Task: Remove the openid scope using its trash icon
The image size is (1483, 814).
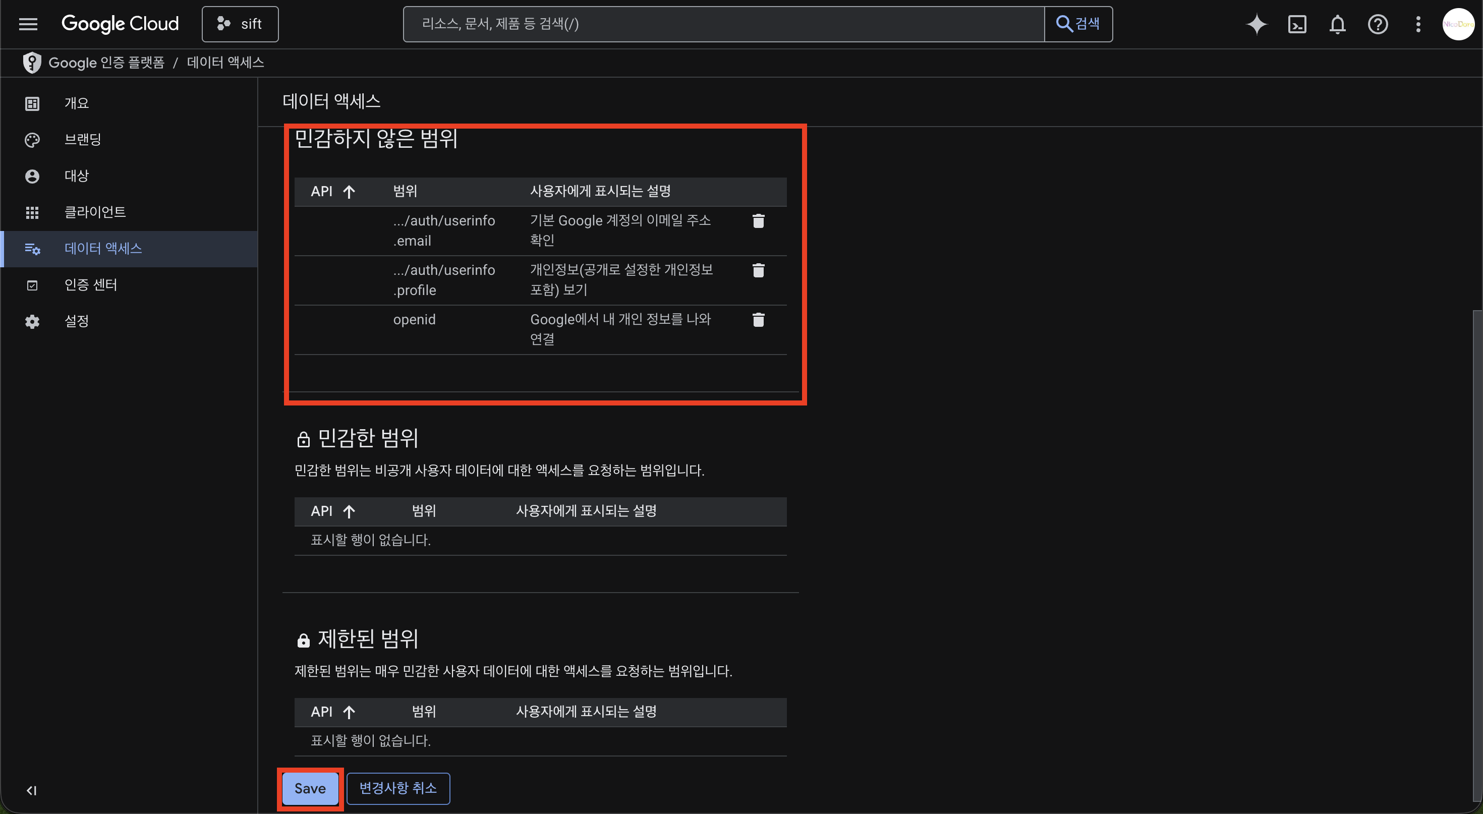Action: pyautogui.click(x=758, y=320)
